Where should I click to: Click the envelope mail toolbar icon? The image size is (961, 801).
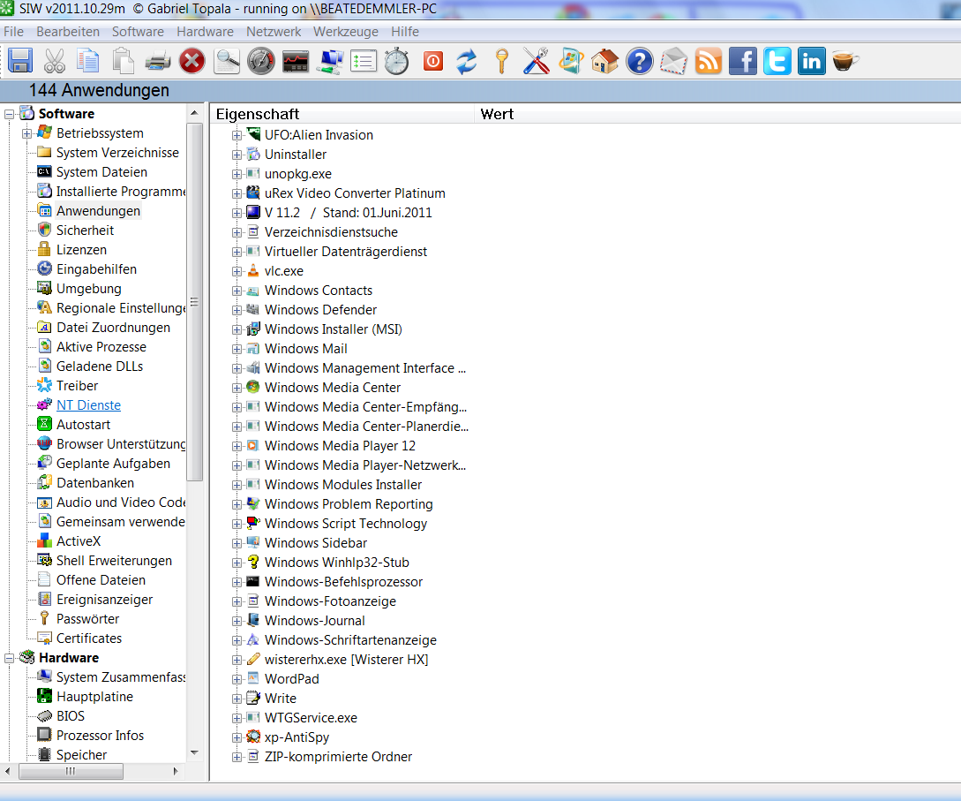click(674, 61)
